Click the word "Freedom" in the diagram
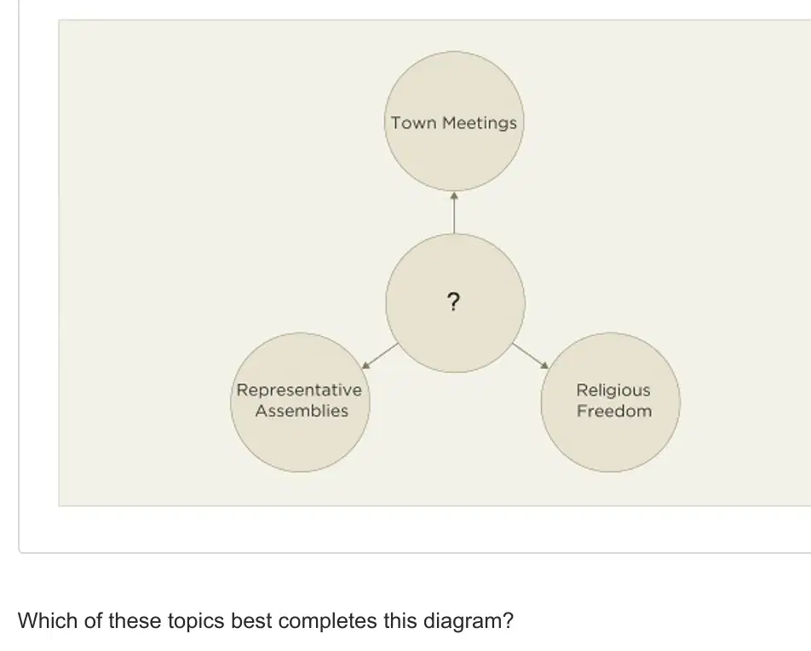 pos(614,411)
